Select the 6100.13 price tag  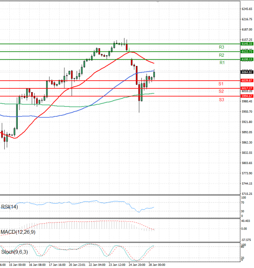pyautogui.click(x=247, y=60)
